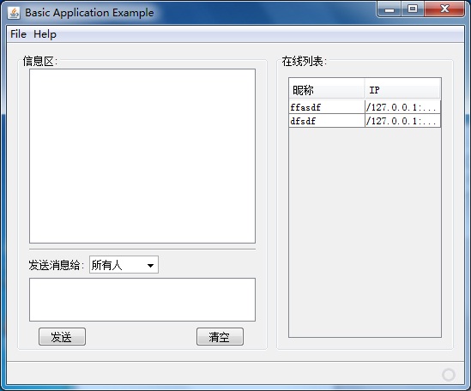Click the IP column header

tap(402, 89)
